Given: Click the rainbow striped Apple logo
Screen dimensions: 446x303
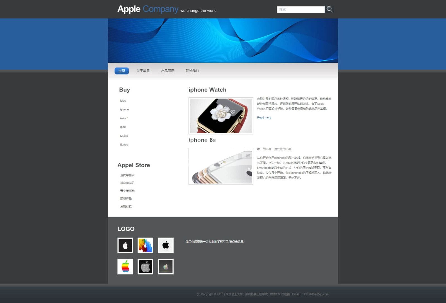Looking at the screenshot, I should coord(125,266).
